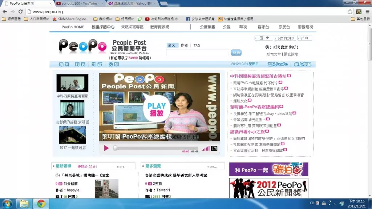Click the 求助 help button

pos(305,38)
